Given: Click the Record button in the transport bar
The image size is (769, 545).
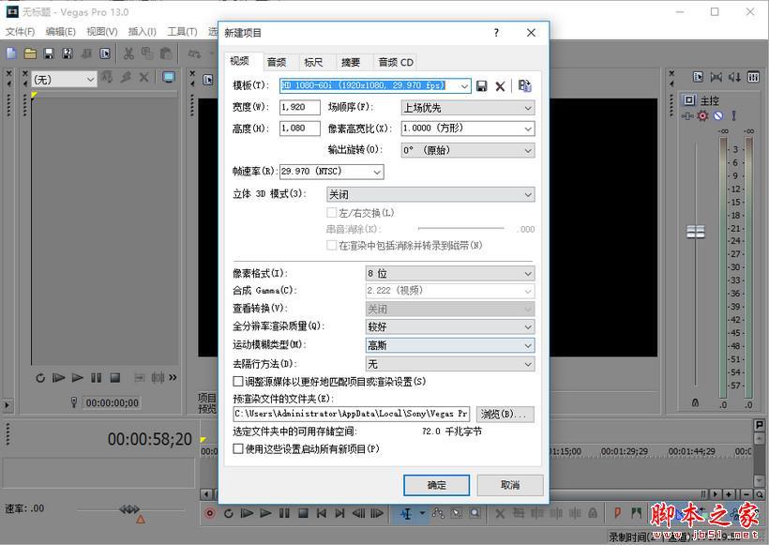Looking at the screenshot, I should (x=210, y=513).
